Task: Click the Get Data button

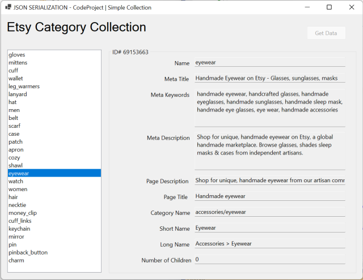Action: point(326,33)
